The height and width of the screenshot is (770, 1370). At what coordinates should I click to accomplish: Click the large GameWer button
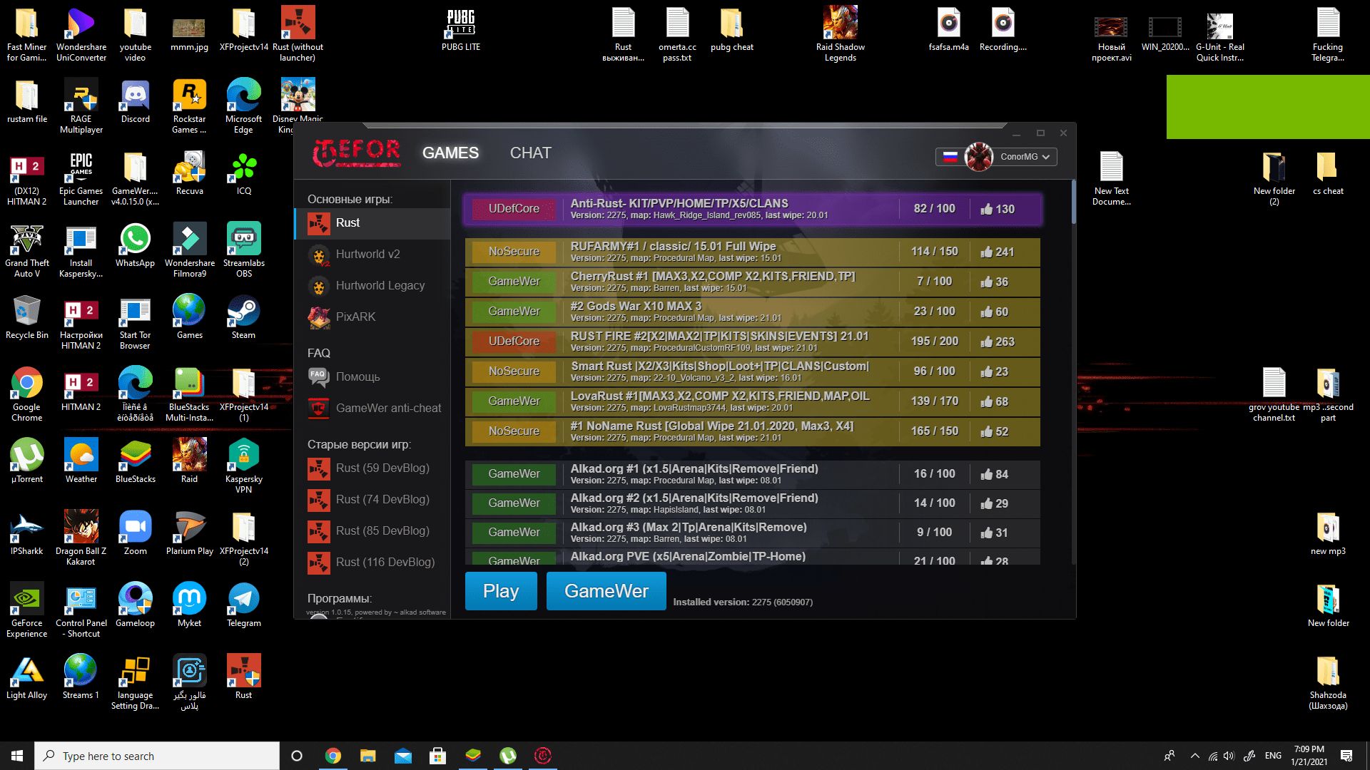[607, 591]
